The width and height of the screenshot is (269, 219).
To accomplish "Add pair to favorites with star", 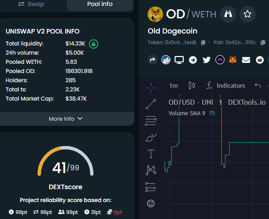I will click(x=247, y=14).
